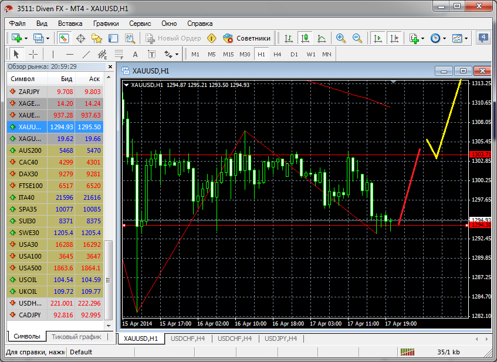Screen dimensions: 497x362
Task: Select the Text Label tool
Action: [152, 54]
